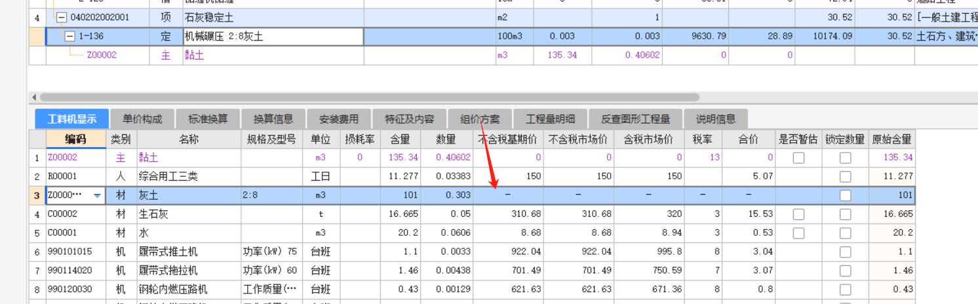Click the 310.68 base price for 生石灰
The width and height of the screenshot is (978, 304).
508,214
